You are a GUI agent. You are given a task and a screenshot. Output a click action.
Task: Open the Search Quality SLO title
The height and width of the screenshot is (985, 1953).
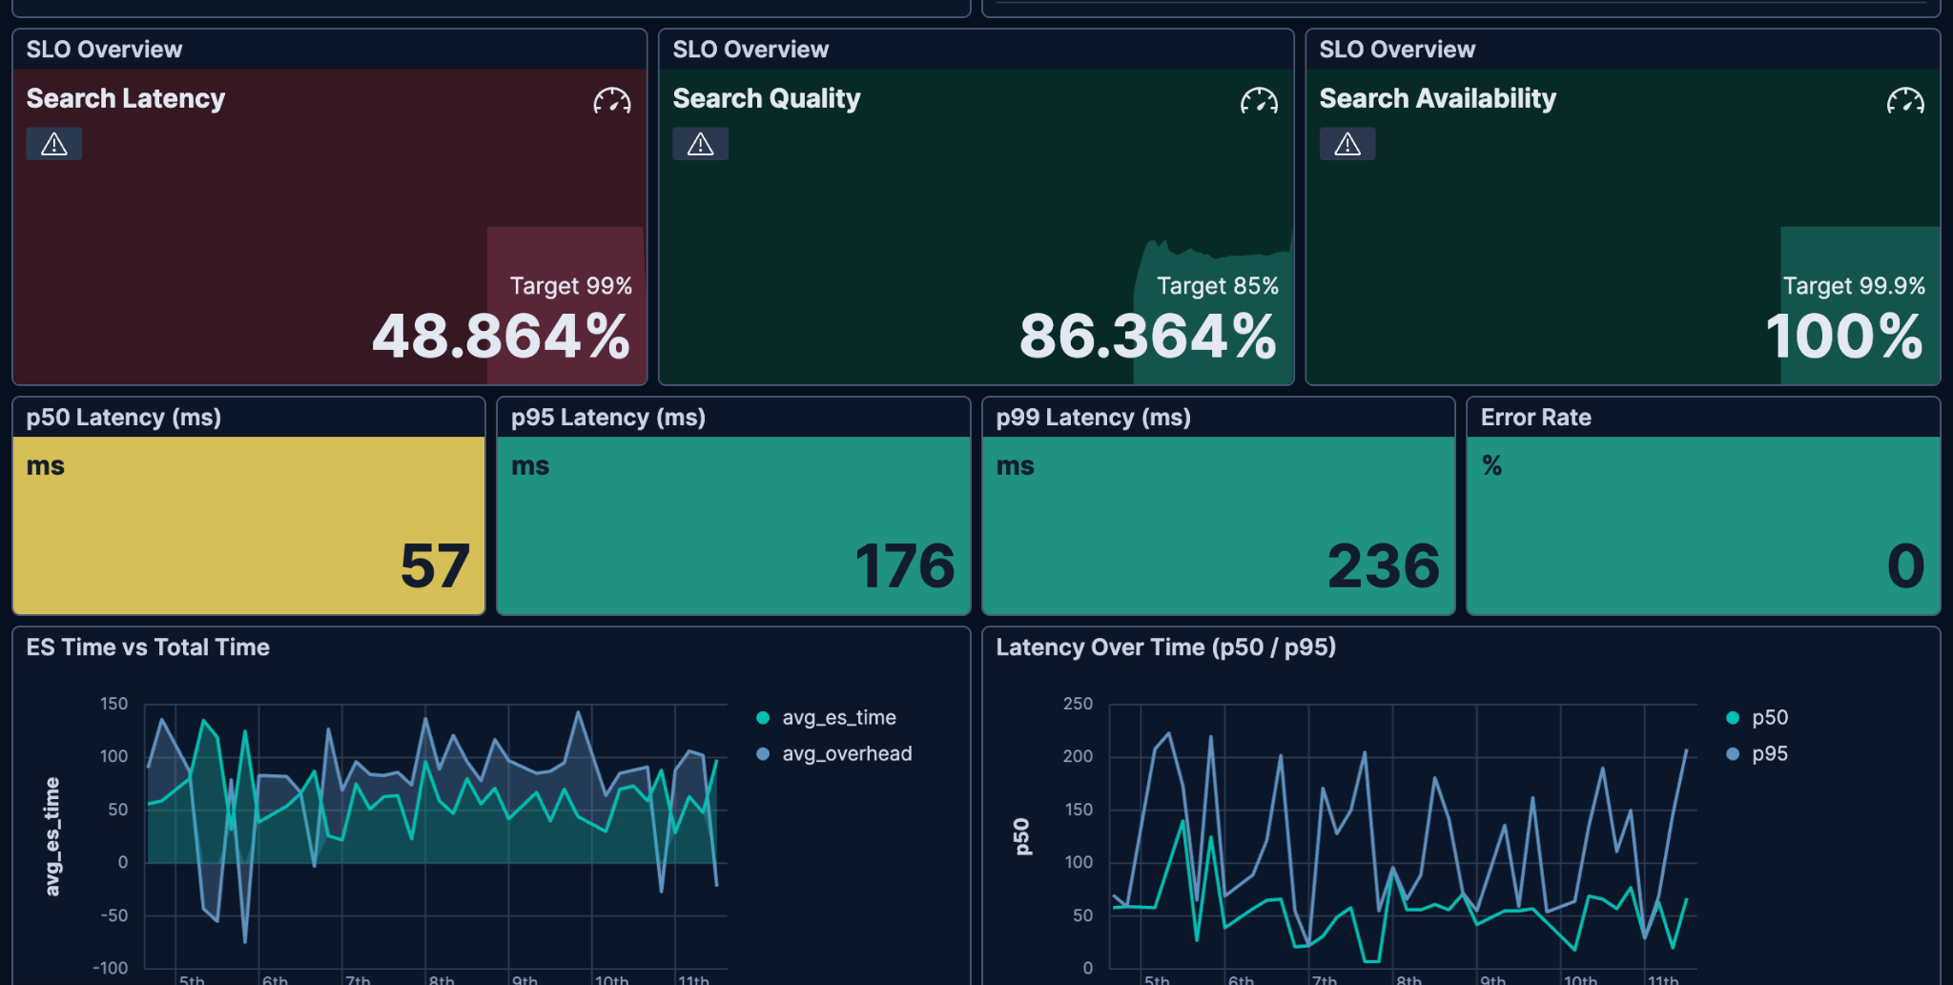[767, 99]
